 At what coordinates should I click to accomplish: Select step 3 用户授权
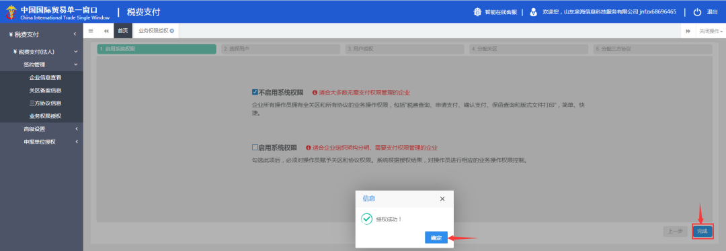click(x=405, y=49)
